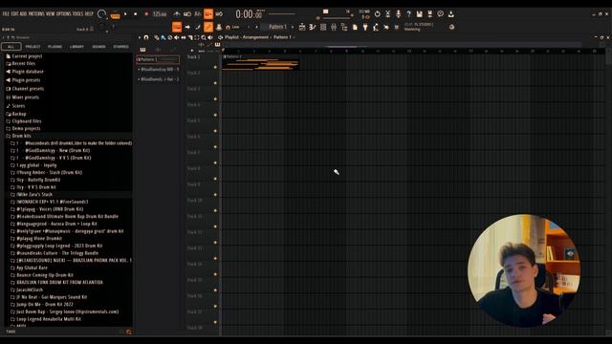Expand Recent files folder
The height and width of the screenshot is (344, 612).
[21, 63]
